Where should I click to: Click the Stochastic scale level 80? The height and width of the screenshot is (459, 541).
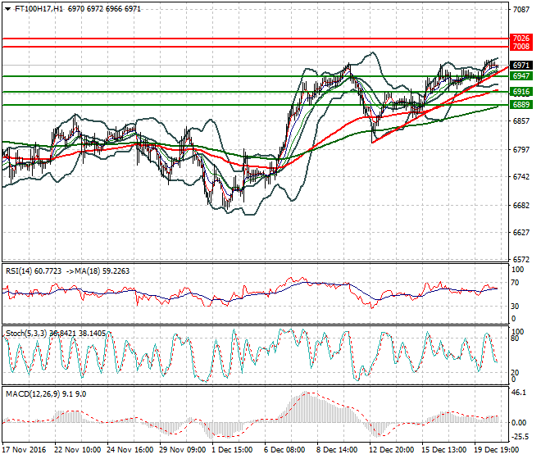click(x=515, y=339)
